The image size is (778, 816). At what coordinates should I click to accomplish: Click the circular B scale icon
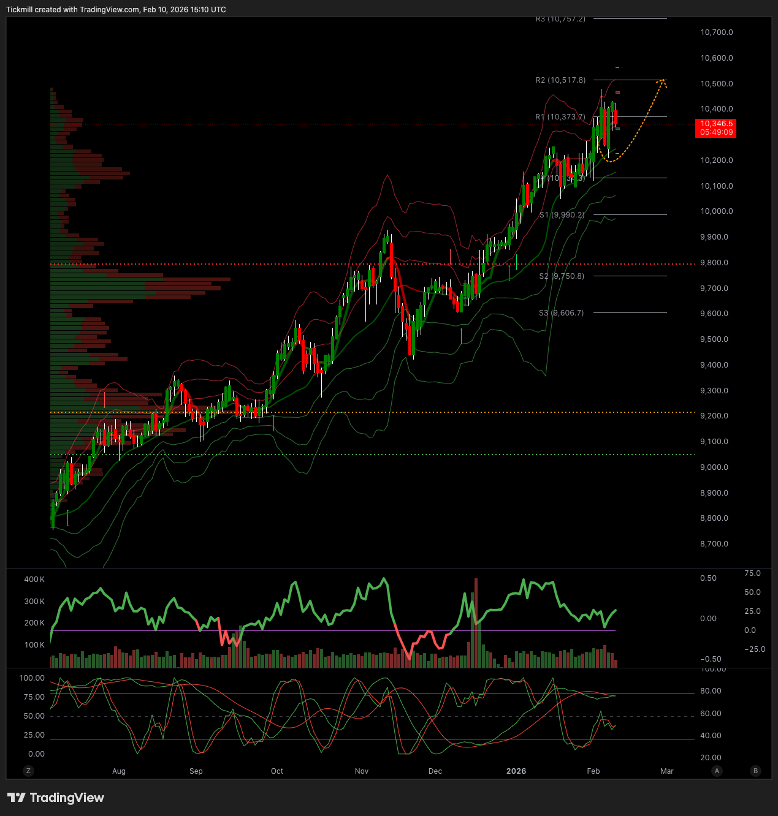tap(754, 771)
